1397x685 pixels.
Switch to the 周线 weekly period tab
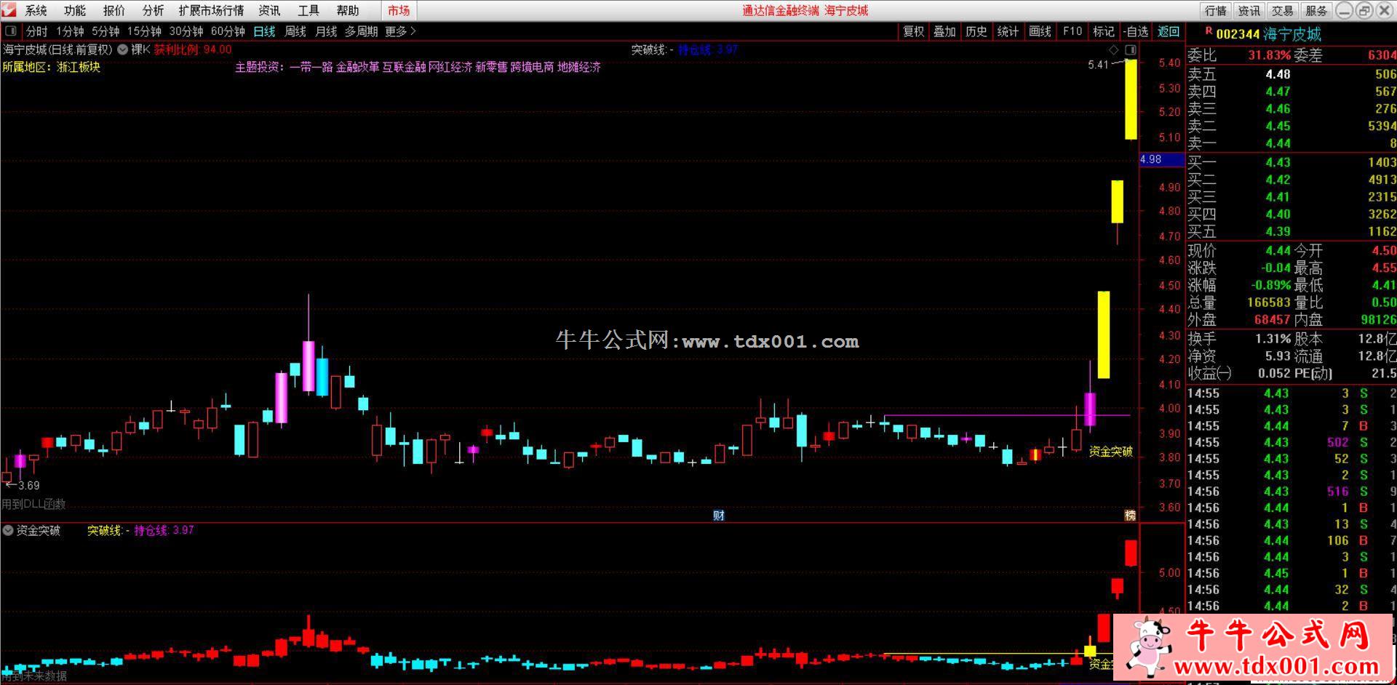pyautogui.click(x=295, y=31)
